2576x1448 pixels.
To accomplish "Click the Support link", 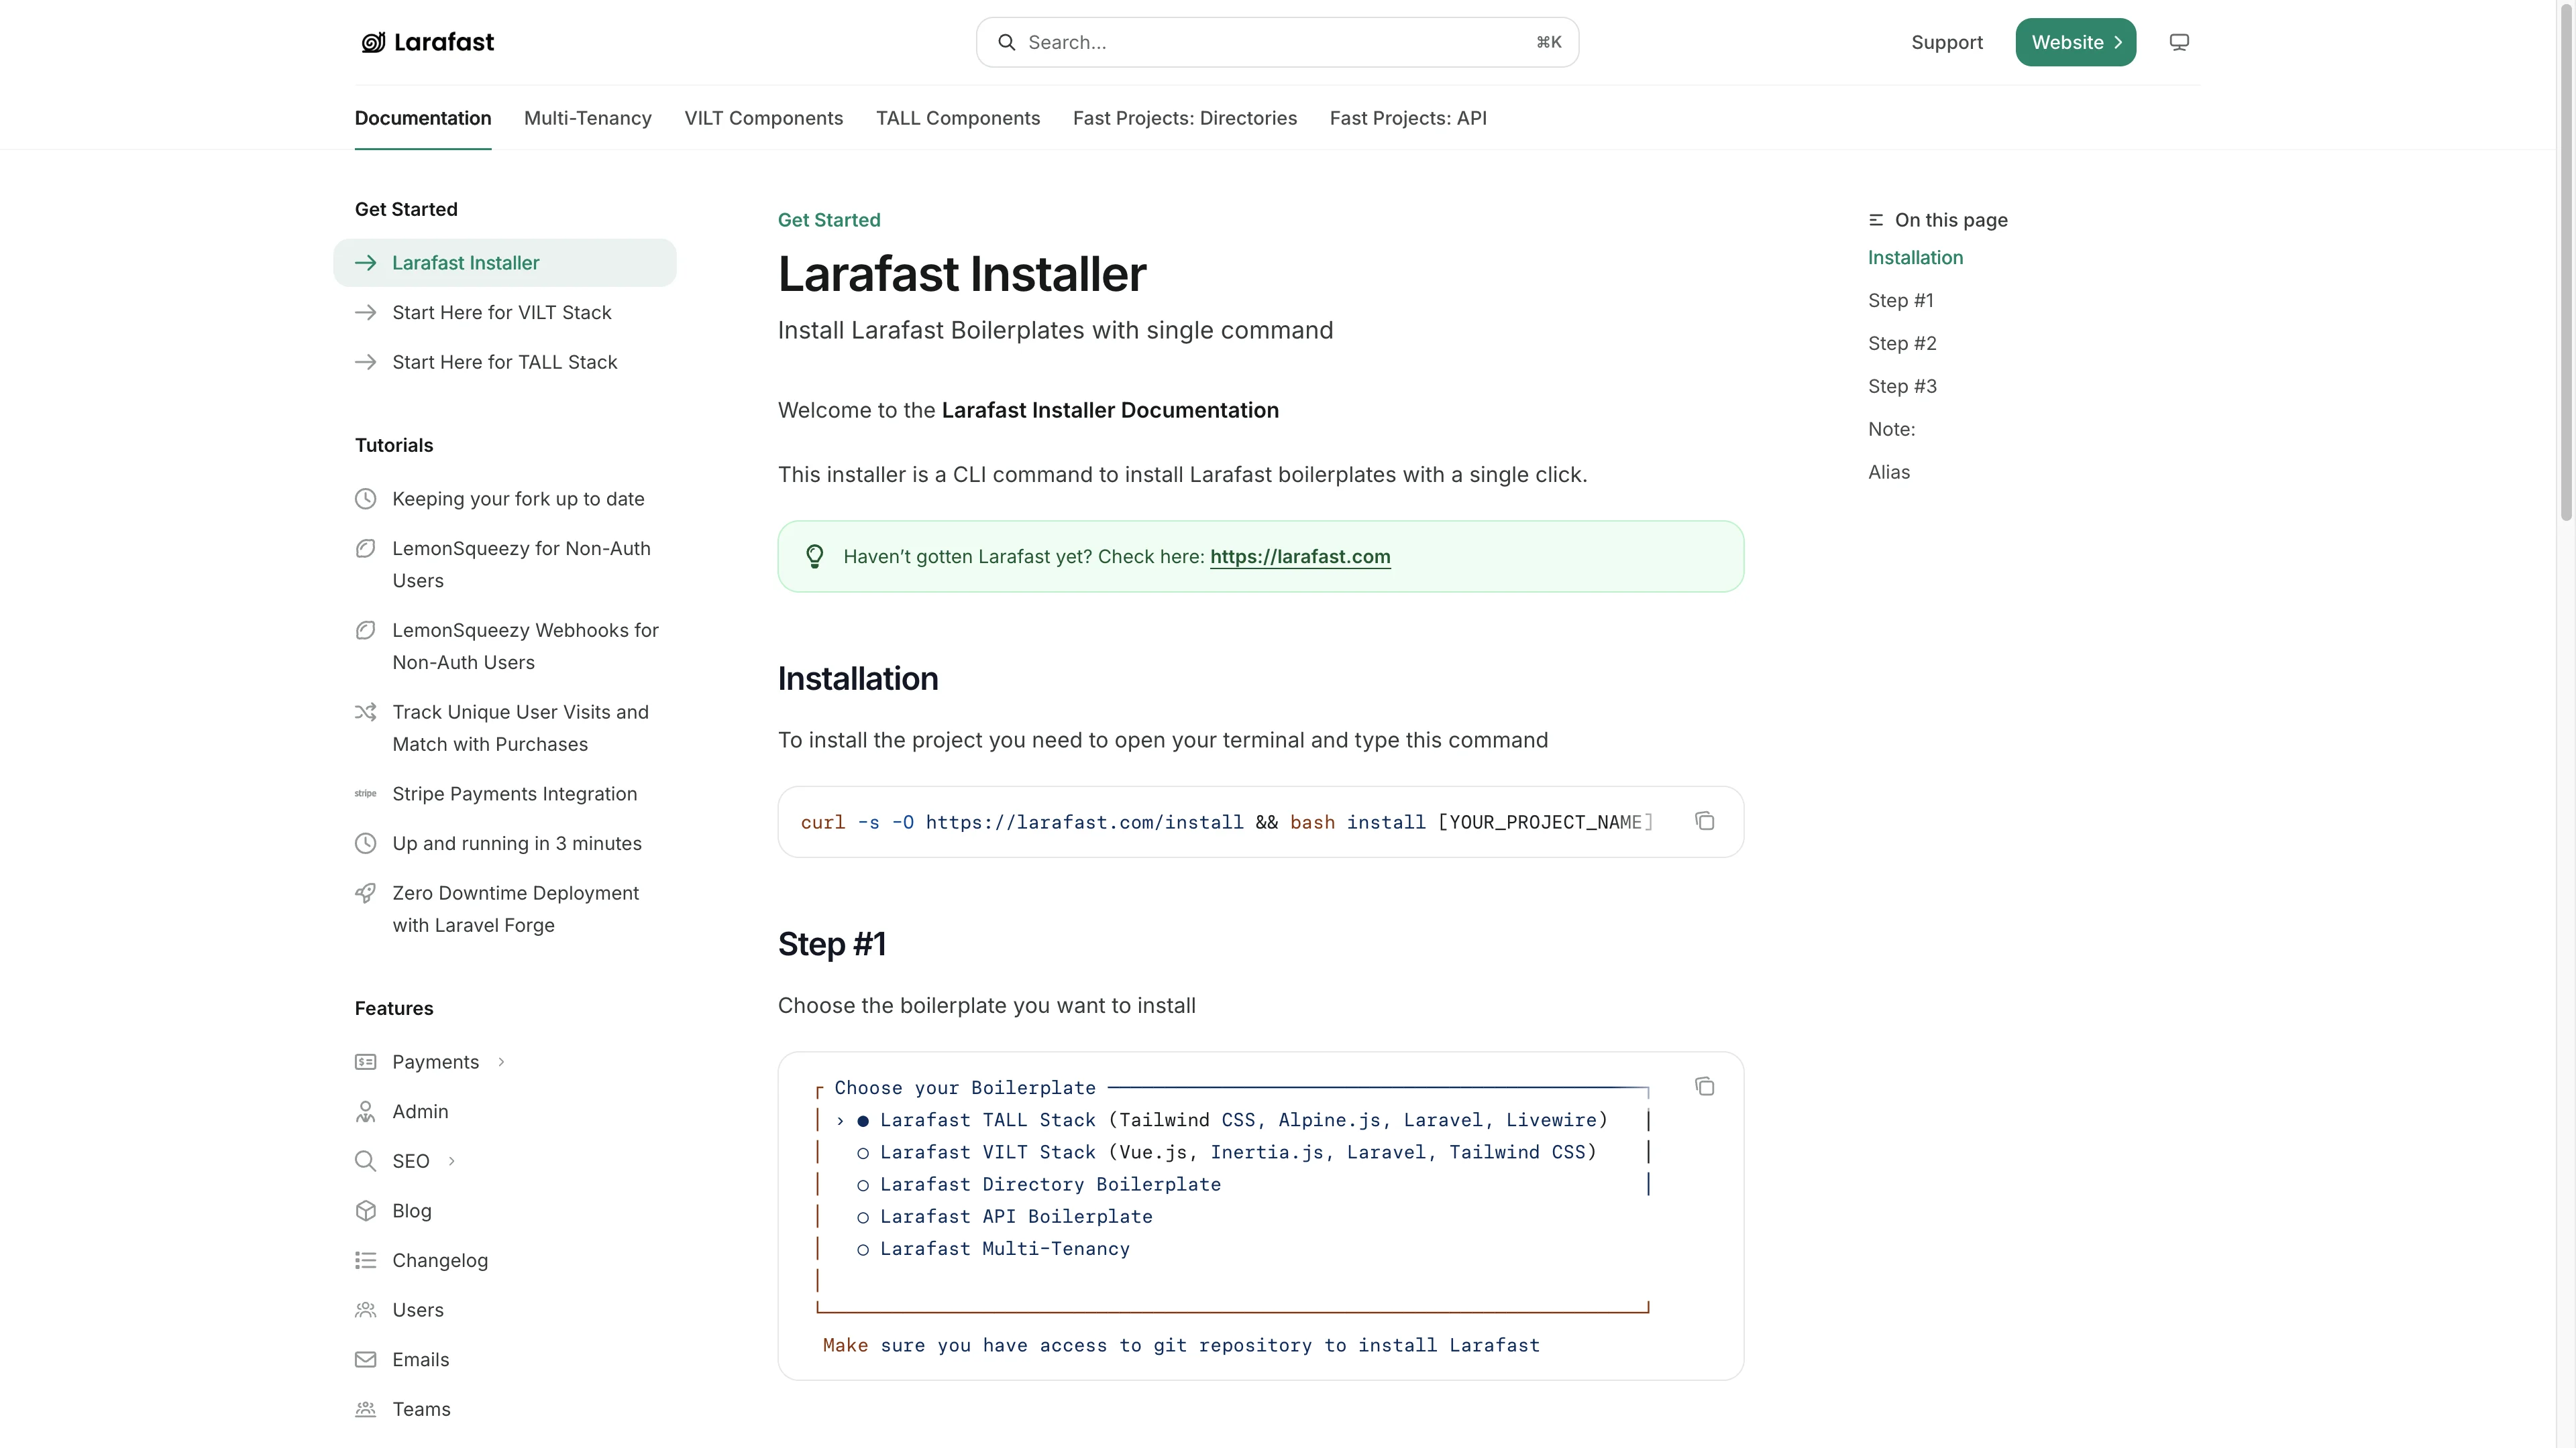I will tap(1947, 42).
